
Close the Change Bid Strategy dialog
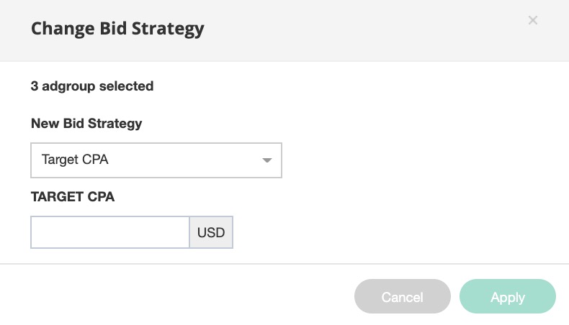pos(533,21)
